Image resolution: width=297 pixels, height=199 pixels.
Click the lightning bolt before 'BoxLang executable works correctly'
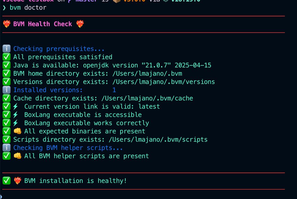[x=15, y=123]
